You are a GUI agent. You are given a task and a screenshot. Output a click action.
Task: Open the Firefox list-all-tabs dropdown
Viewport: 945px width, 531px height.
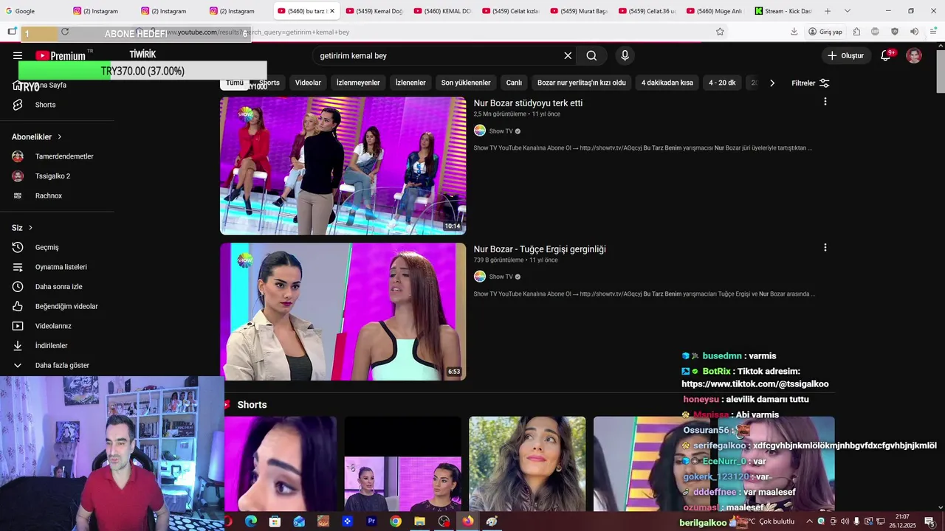coord(847,11)
